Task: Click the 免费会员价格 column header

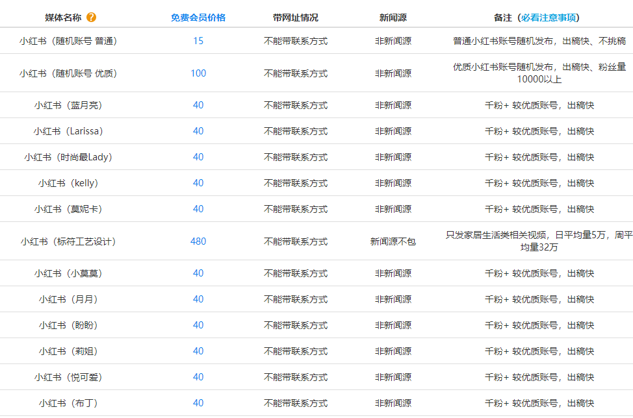Action: coord(198,18)
